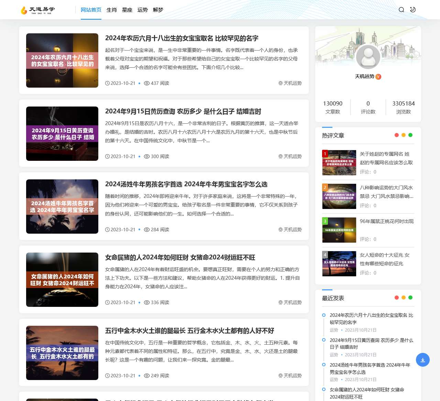Select the 网站首页 tab
440x401 pixels.
pos(91,10)
